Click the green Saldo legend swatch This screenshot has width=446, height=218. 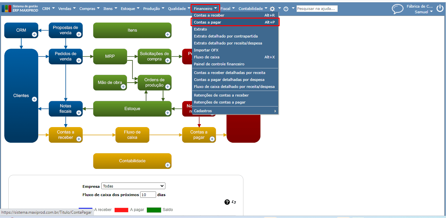pyautogui.click(x=154, y=210)
